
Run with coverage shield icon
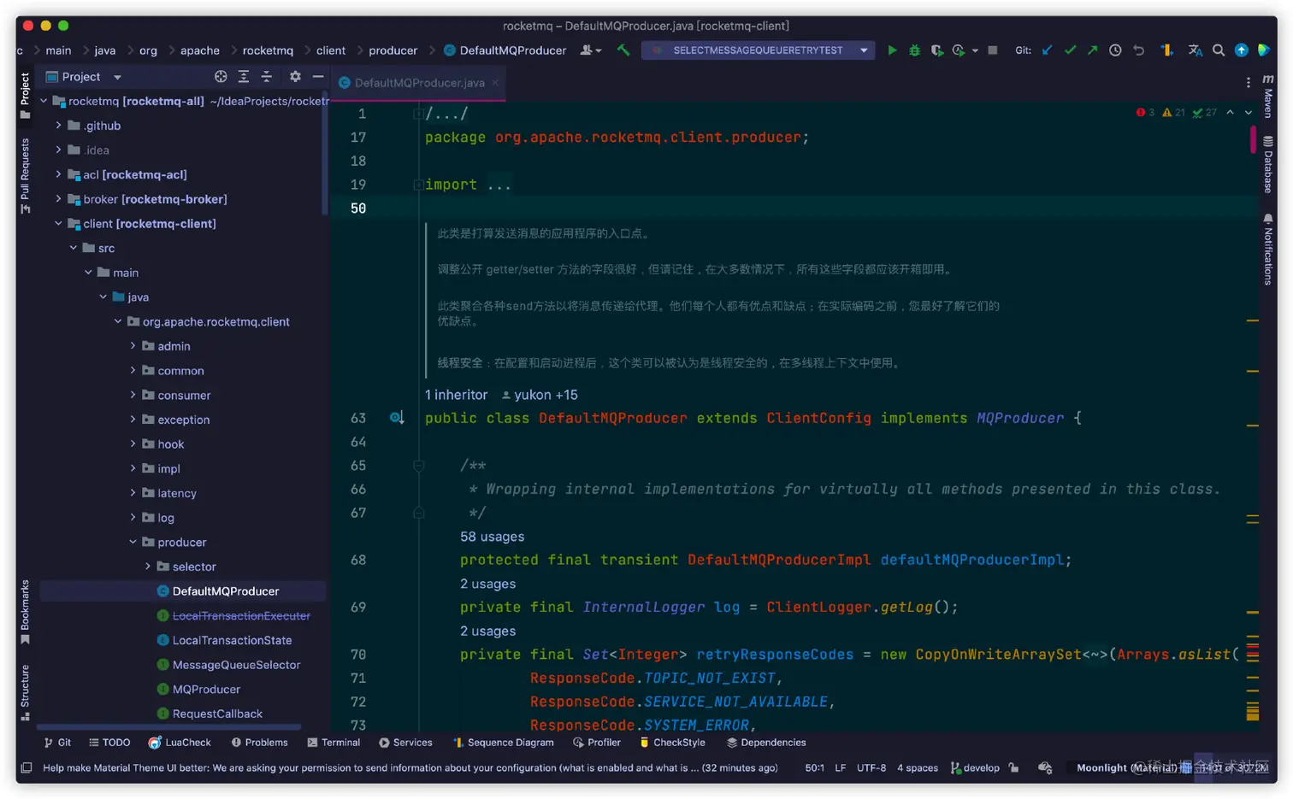pyautogui.click(x=936, y=50)
